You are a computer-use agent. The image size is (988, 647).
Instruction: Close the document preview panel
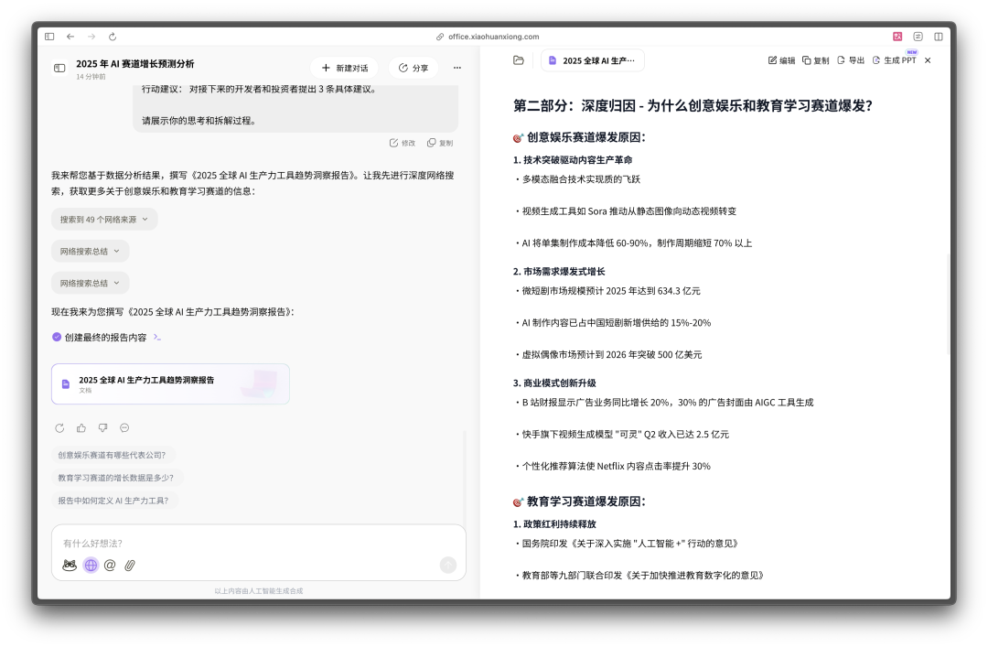click(x=928, y=60)
